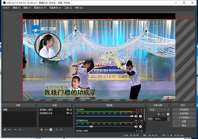This screenshot has width=198, height=139.
Task: Toggle visibility of 视频捕获设备 source
Action: [x=68, y=113]
